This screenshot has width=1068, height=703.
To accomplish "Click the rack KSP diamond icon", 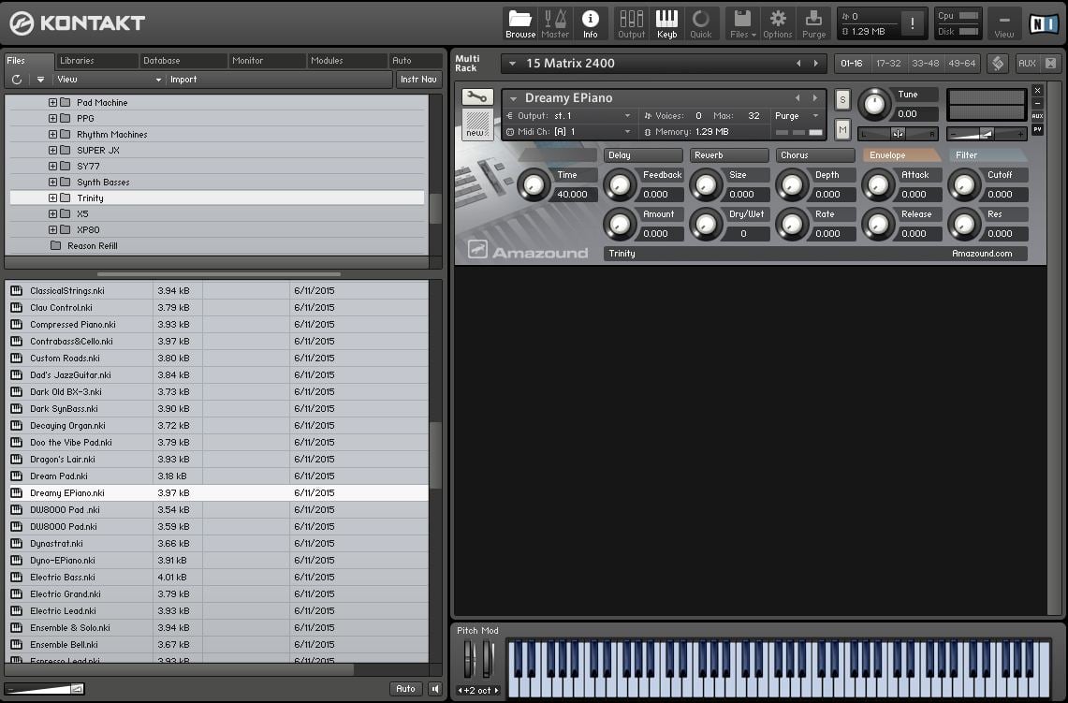I will click(997, 64).
